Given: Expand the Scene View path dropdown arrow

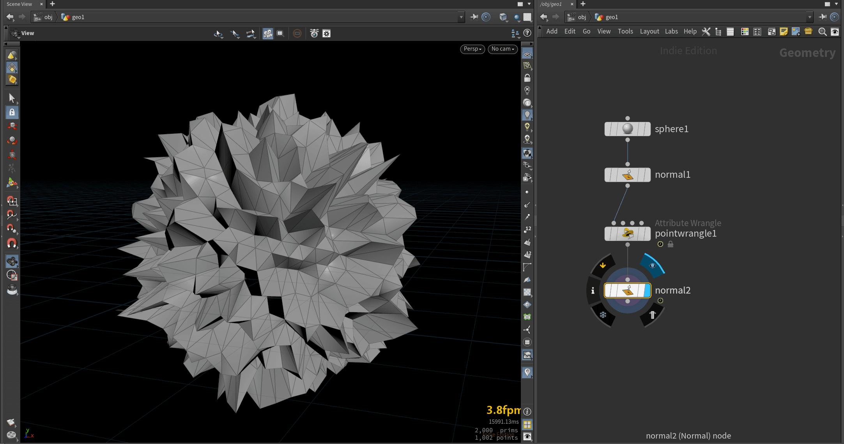Looking at the screenshot, I should (x=461, y=17).
